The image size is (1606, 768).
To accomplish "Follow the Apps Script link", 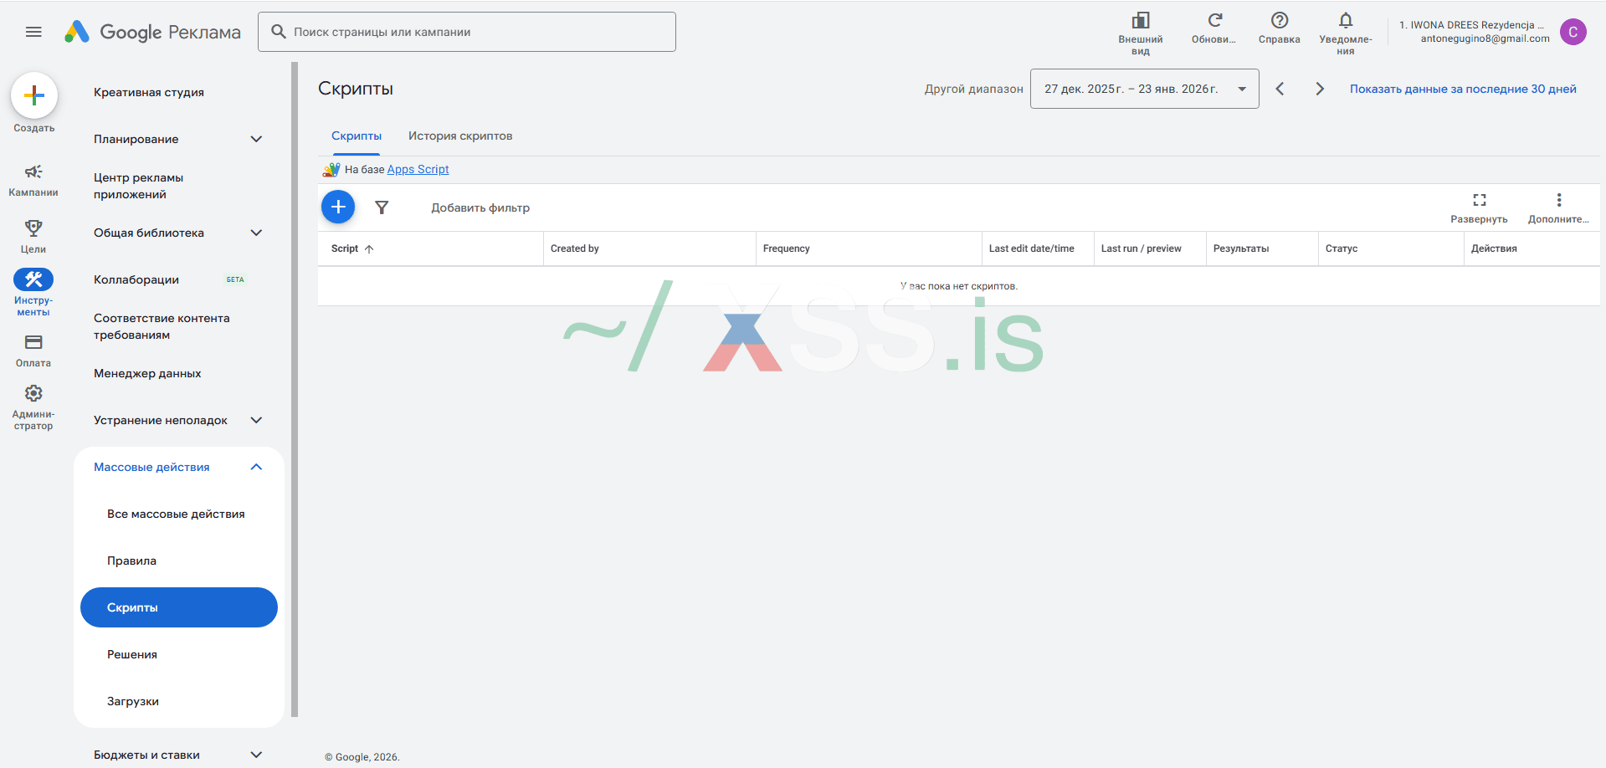I will point(418,169).
